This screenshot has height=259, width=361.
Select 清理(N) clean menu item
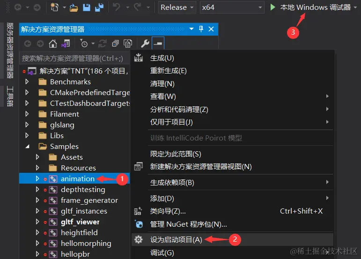[x=232, y=83]
